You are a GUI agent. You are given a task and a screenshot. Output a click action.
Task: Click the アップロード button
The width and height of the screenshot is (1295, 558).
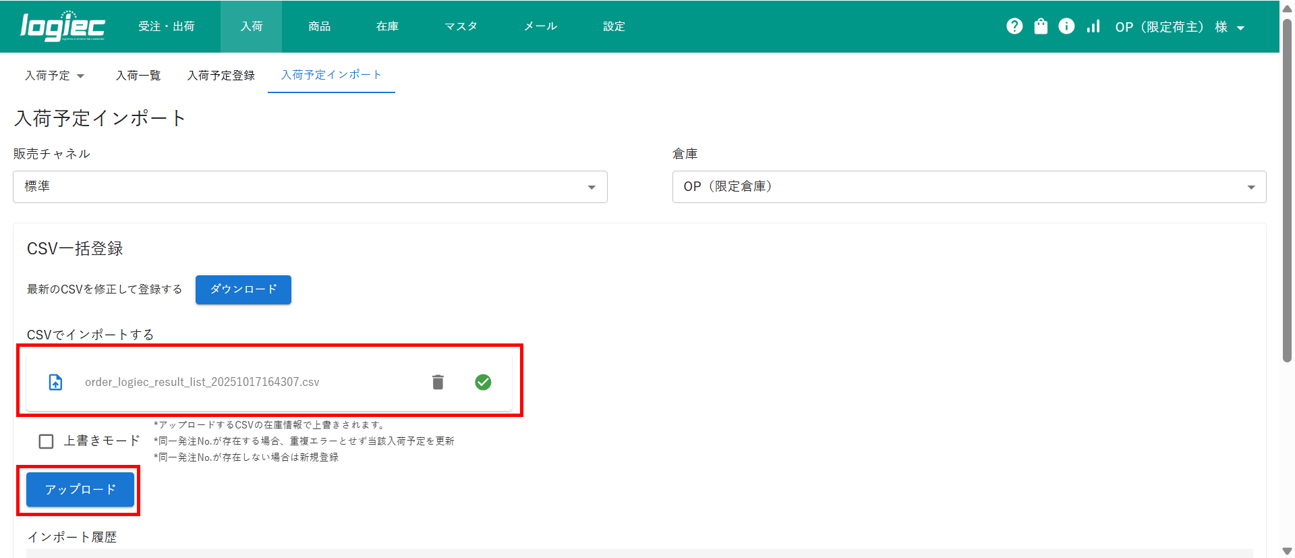tap(80, 489)
